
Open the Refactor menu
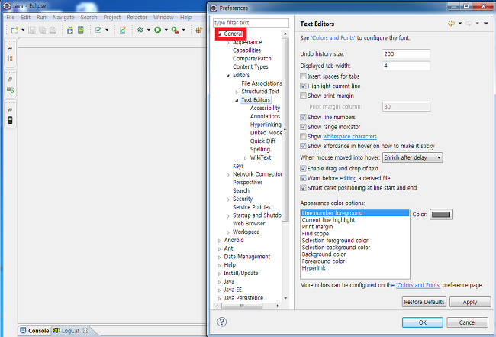coord(137,17)
